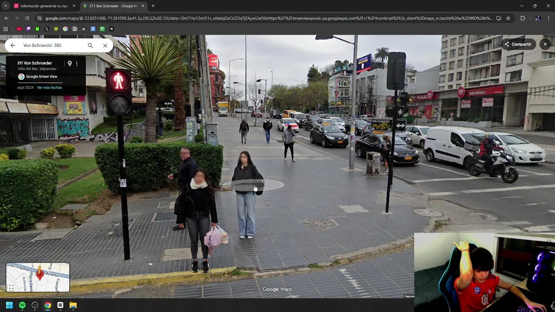This screenshot has width=555, height=312.
Task: Click the install app icon in address bar
Action: [x=499, y=18]
